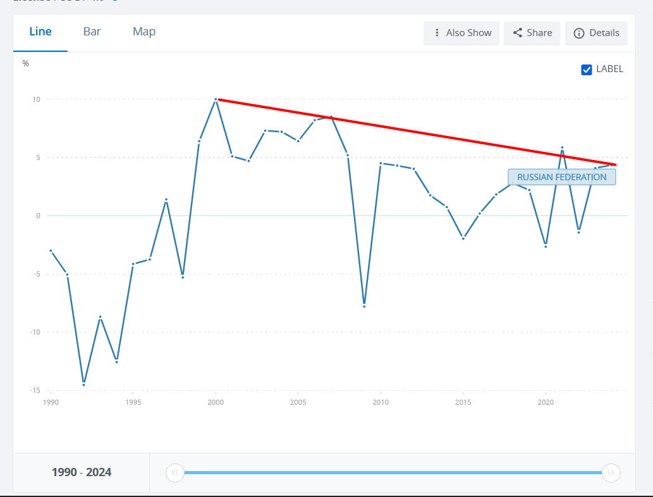Open the Details info icon button

point(596,33)
